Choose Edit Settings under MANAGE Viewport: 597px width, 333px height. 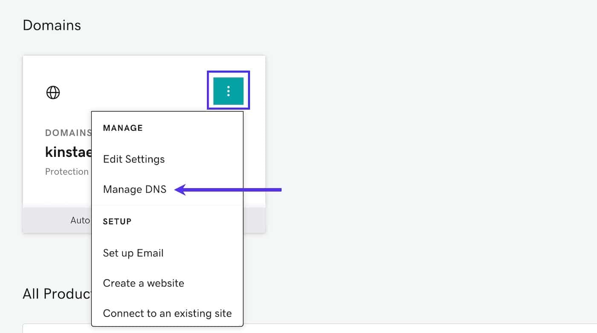(x=133, y=159)
